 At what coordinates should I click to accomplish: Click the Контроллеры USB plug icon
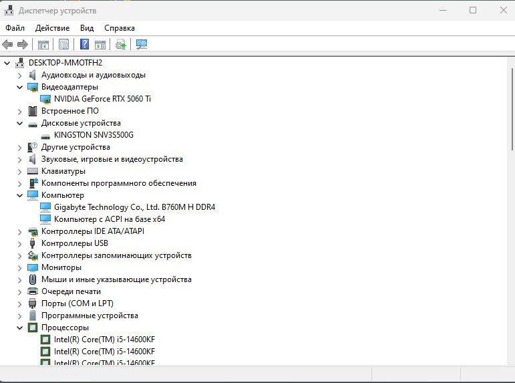32,243
